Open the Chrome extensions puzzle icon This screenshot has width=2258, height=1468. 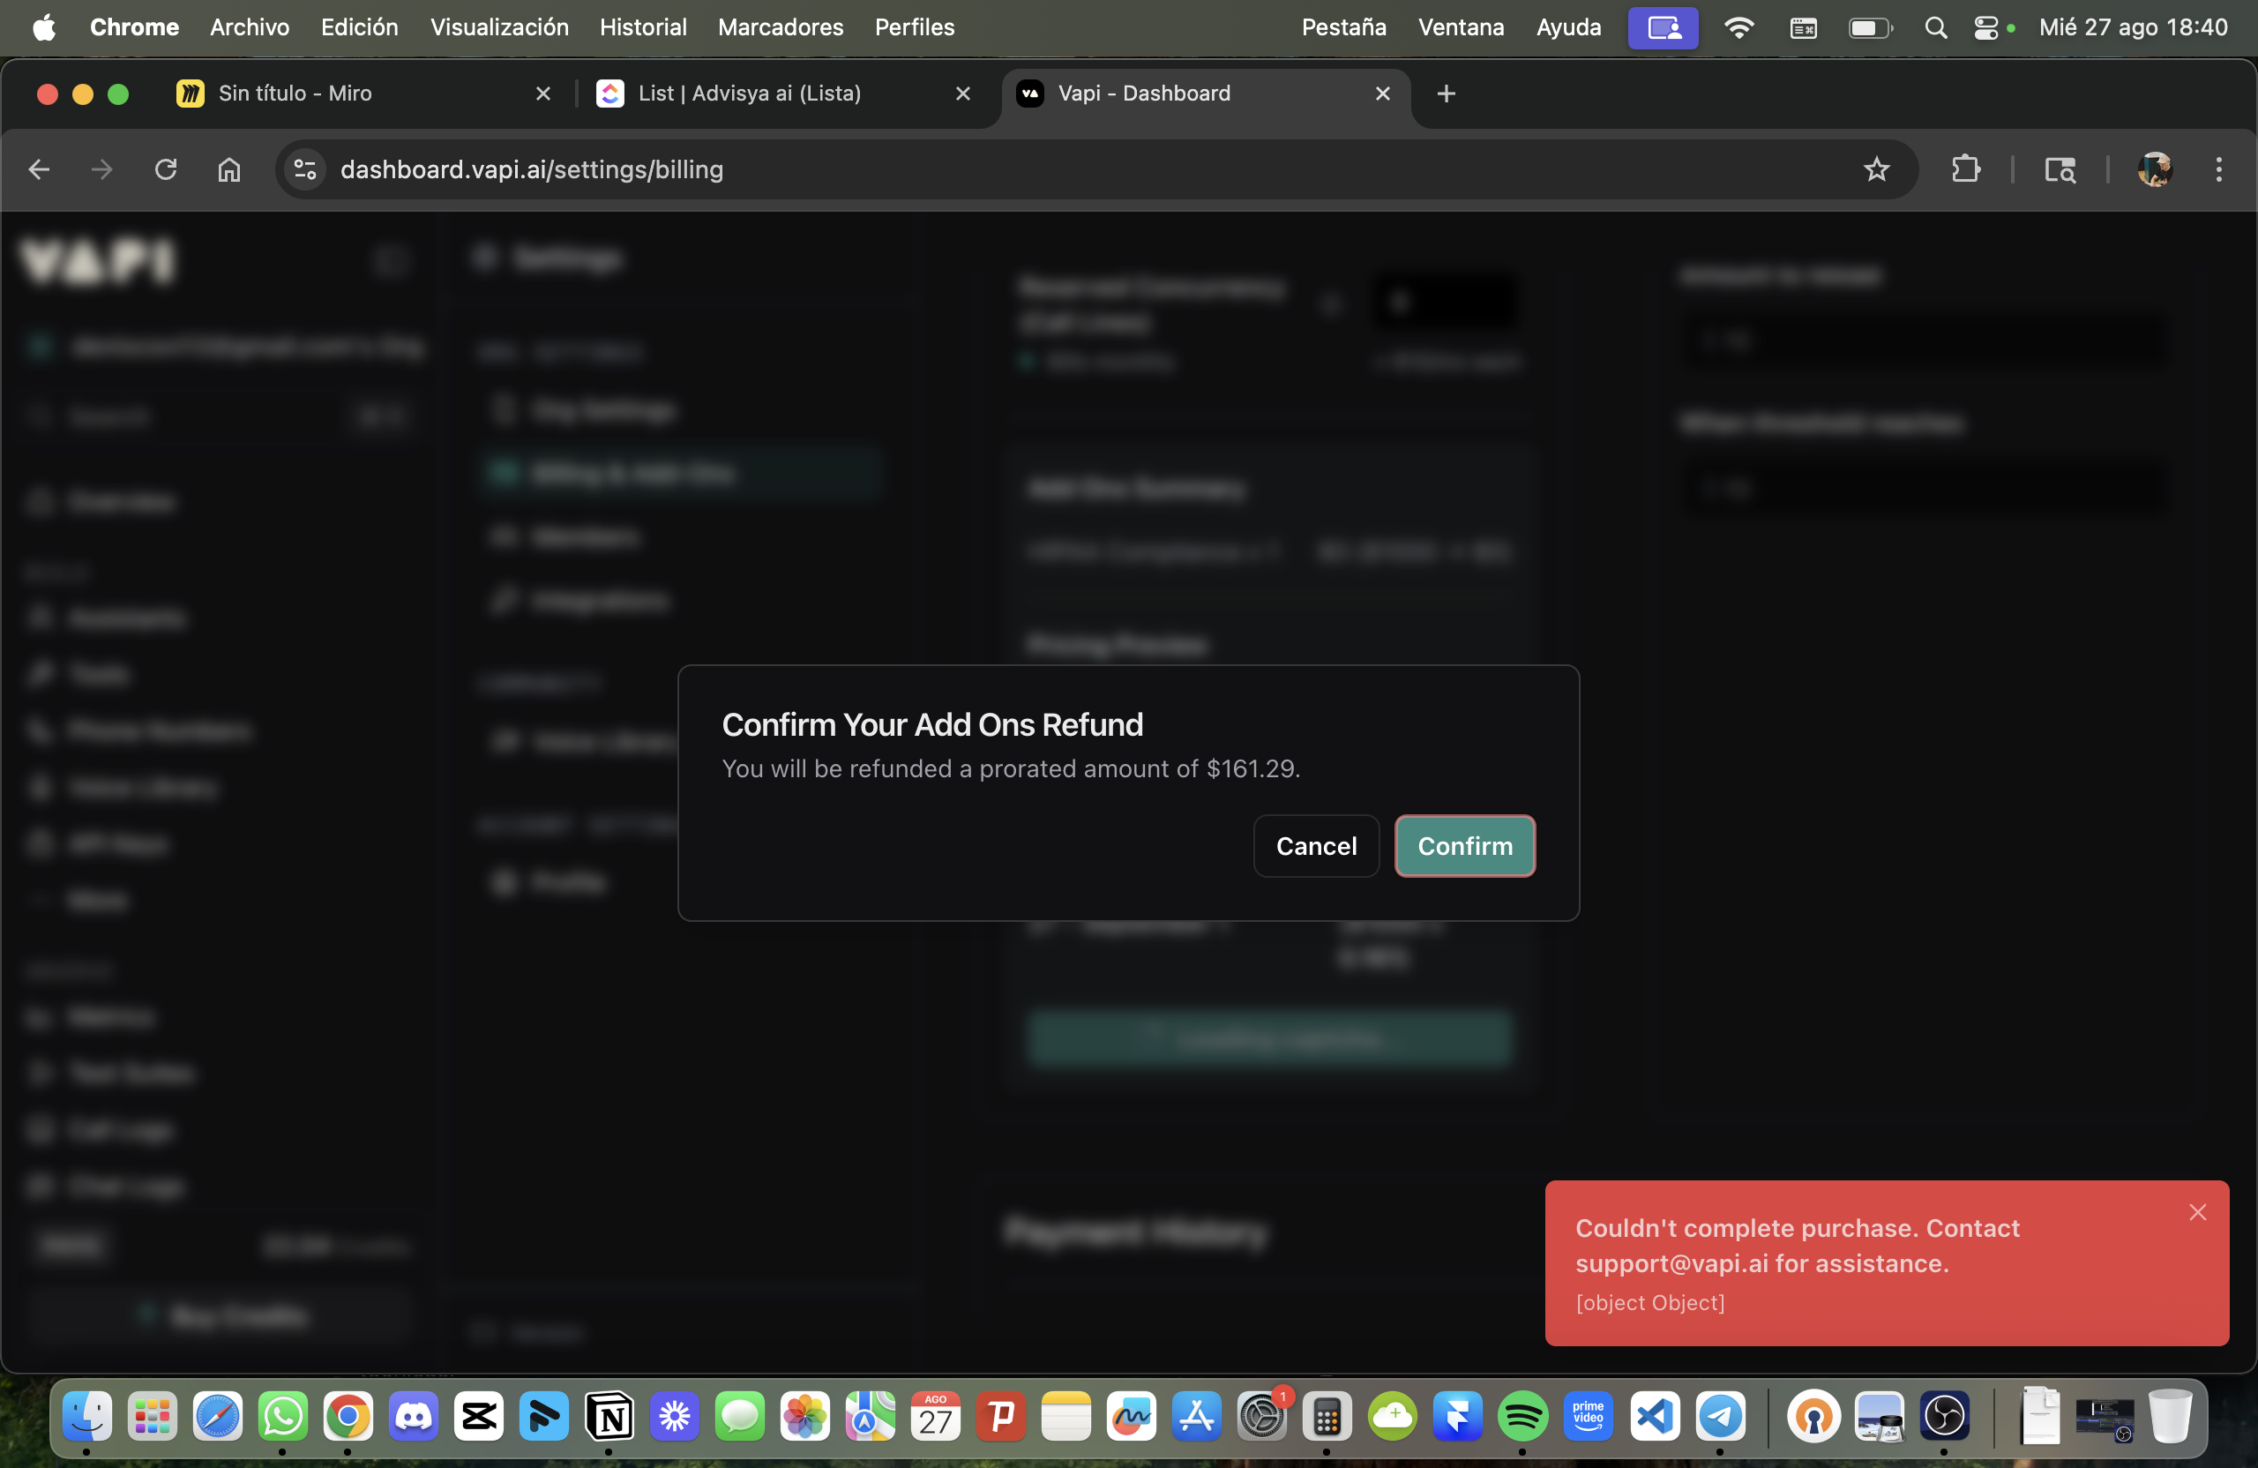coord(1965,170)
